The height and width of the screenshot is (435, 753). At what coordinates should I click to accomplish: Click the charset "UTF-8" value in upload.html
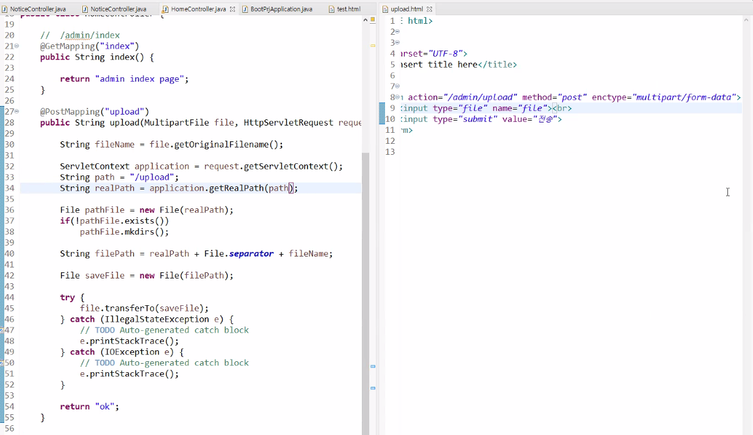(x=445, y=54)
